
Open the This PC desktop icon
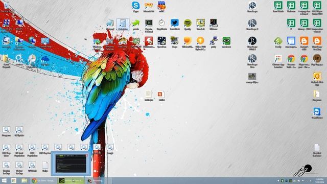tap(19, 24)
